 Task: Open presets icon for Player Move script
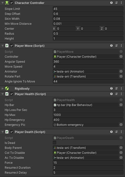pos(116,46)
